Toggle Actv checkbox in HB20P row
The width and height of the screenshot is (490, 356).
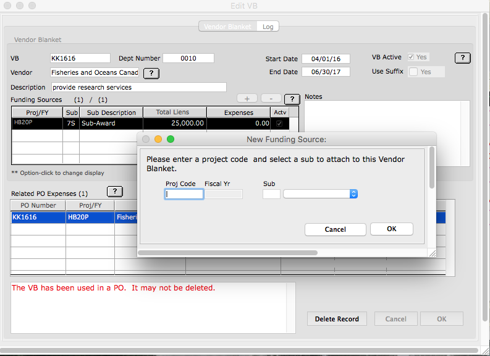click(279, 124)
